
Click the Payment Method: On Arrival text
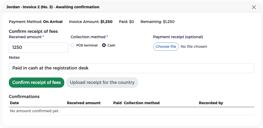coord(36,22)
